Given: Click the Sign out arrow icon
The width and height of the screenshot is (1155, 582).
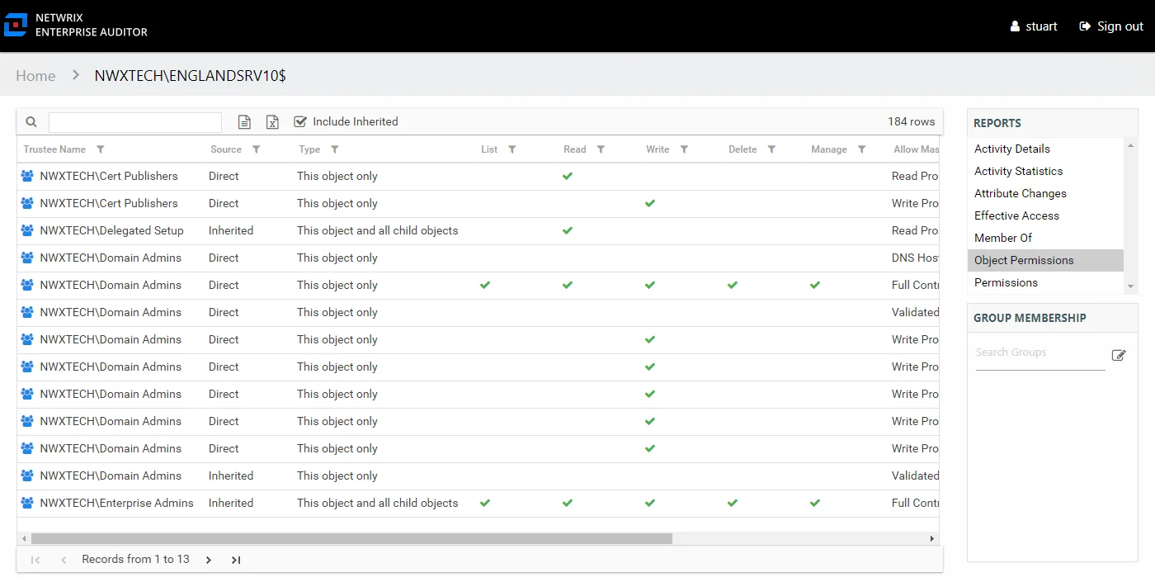Looking at the screenshot, I should point(1085,26).
